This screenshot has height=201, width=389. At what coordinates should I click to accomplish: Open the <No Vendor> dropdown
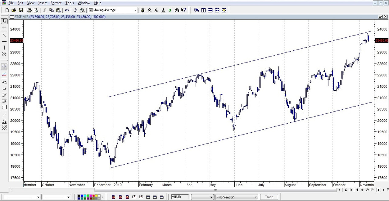(x=237, y=197)
